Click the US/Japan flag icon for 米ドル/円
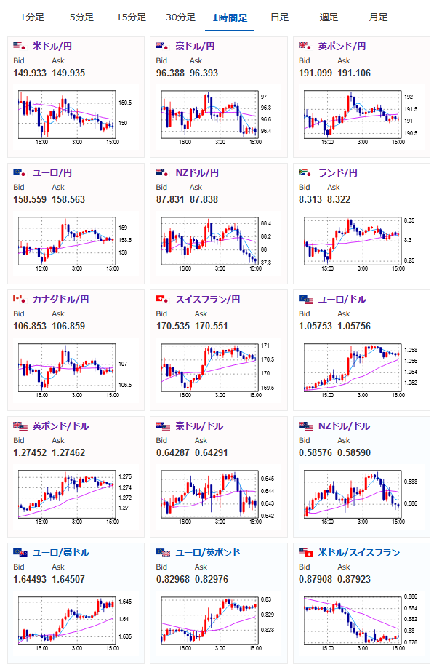This screenshot has height=667, width=434. click(x=19, y=46)
